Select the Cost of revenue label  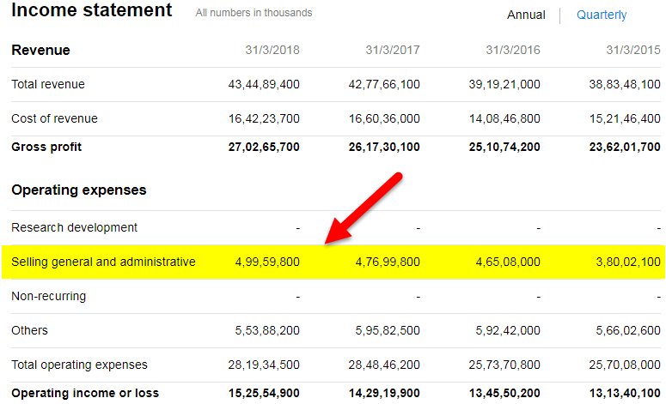point(54,118)
